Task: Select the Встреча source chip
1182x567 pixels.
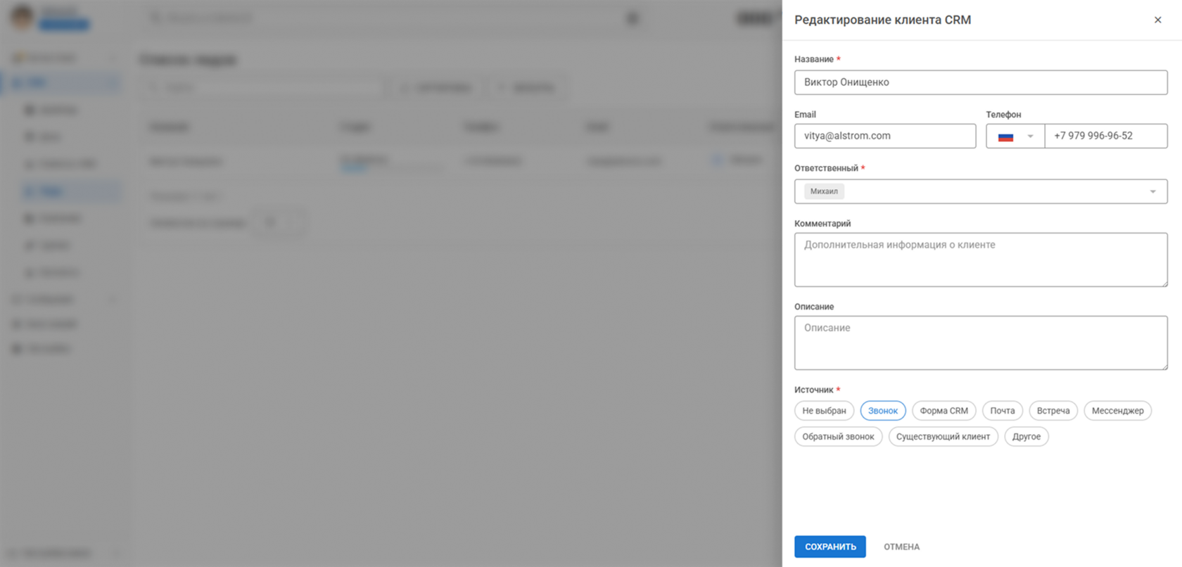Action: click(1053, 411)
